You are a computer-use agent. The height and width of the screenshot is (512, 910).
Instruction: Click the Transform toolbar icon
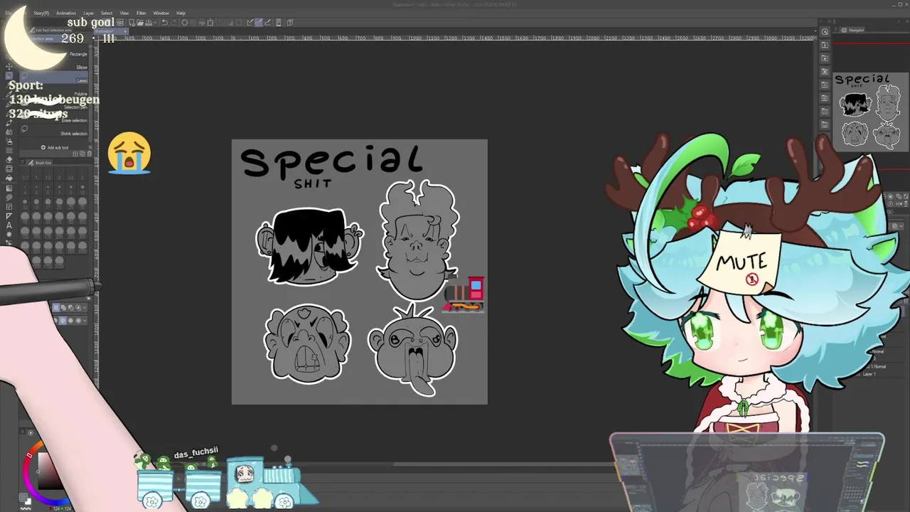tap(210, 22)
